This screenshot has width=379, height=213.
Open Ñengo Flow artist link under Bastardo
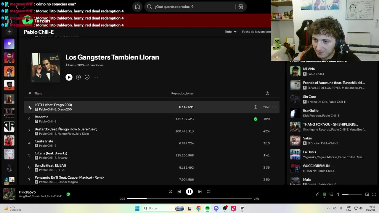click(65, 134)
